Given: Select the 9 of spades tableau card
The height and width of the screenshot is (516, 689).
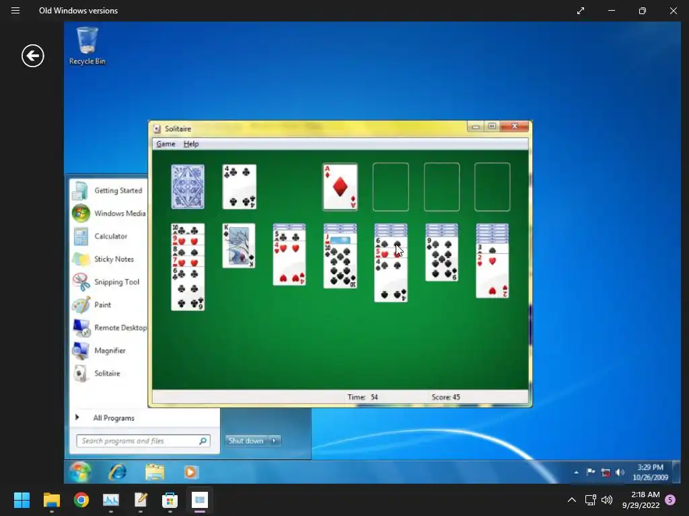Looking at the screenshot, I should point(441,259).
